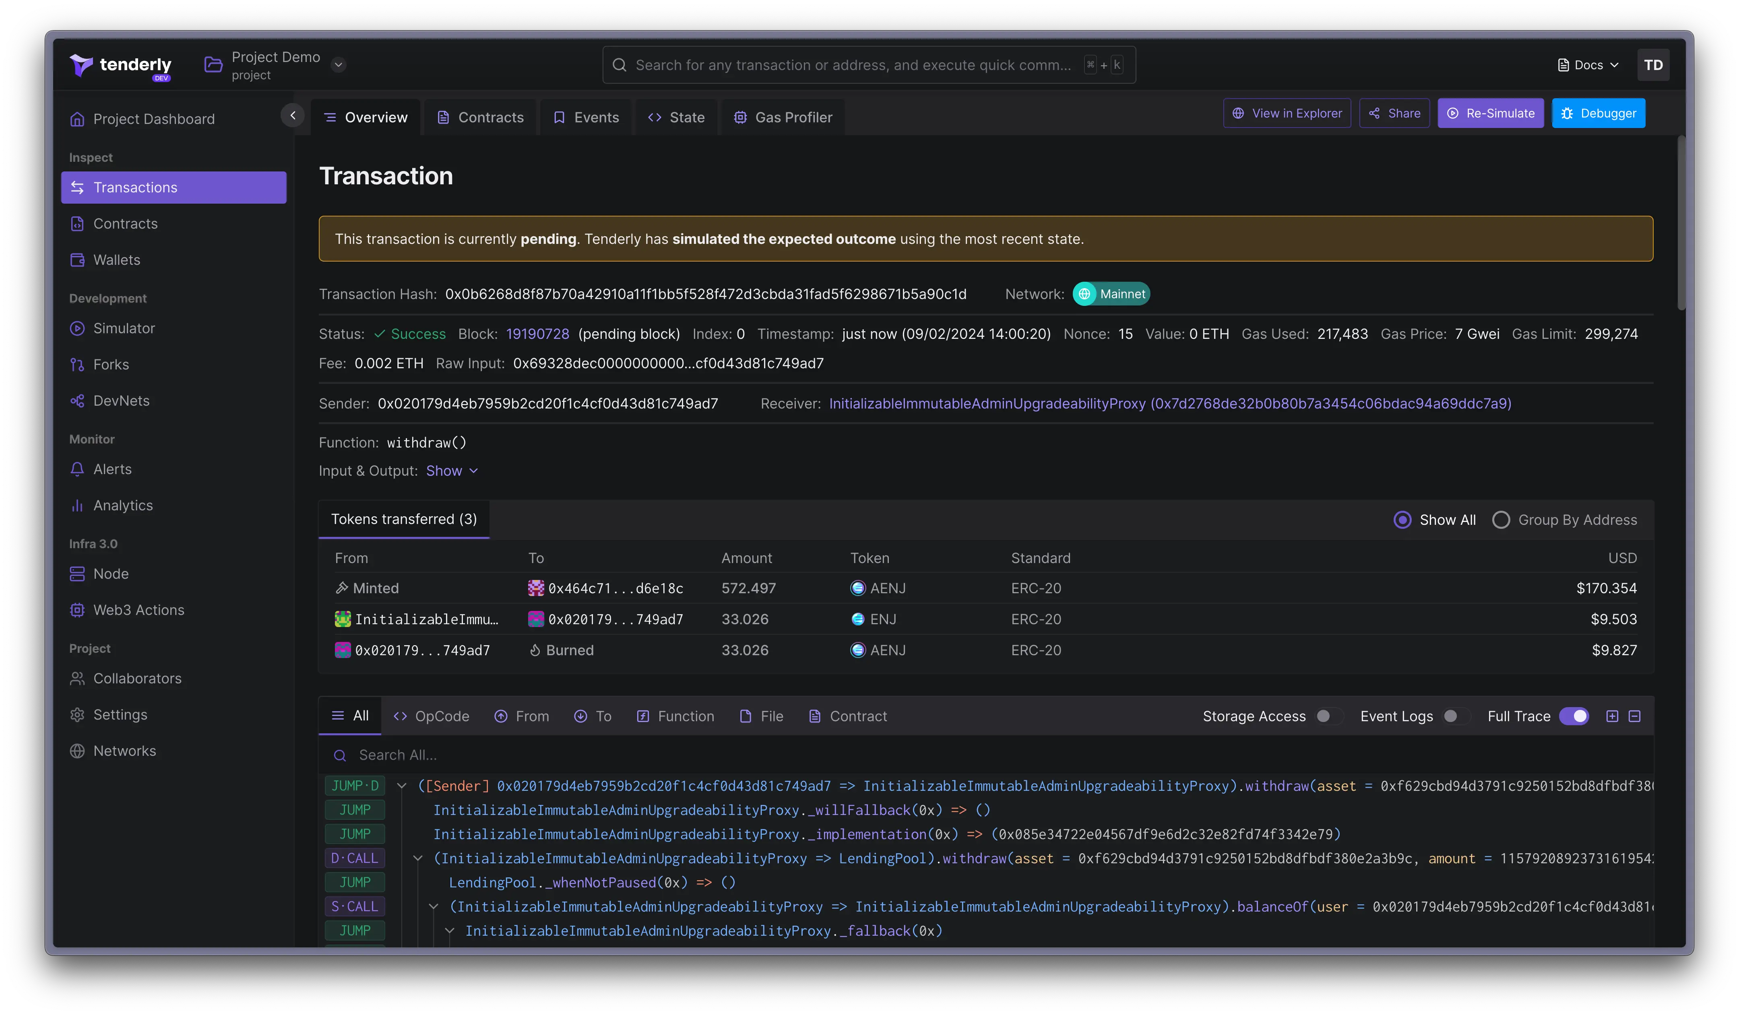Image resolution: width=1739 pixels, height=1015 pixels.
Task: Click the expand all trace icon
Action: 1612,716
